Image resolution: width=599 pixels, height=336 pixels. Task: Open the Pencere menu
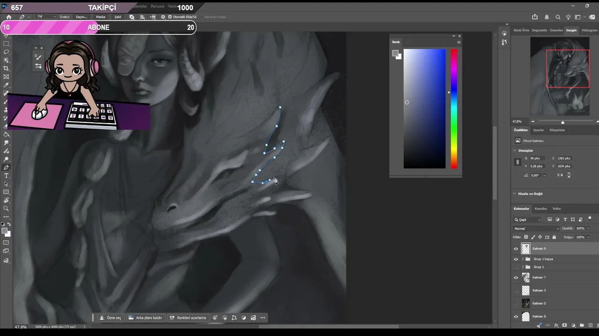(157, 7)
